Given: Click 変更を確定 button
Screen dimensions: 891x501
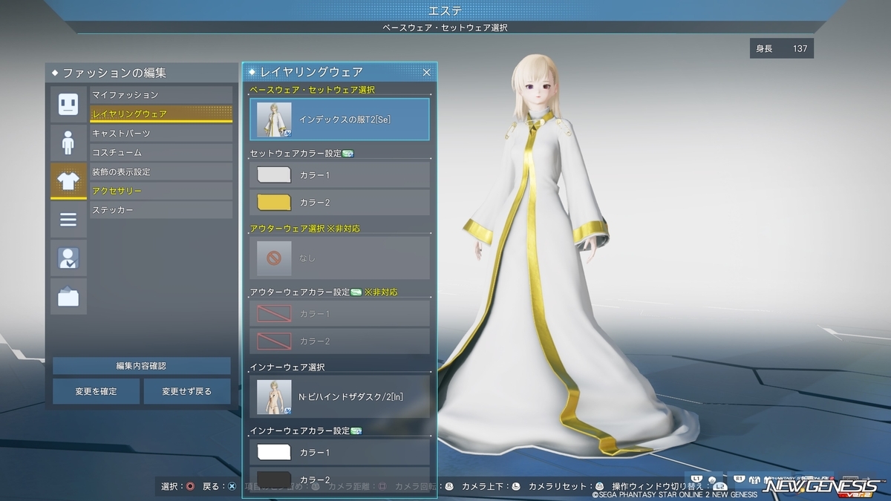Looking at the screenshot, I should pos(96,391).
